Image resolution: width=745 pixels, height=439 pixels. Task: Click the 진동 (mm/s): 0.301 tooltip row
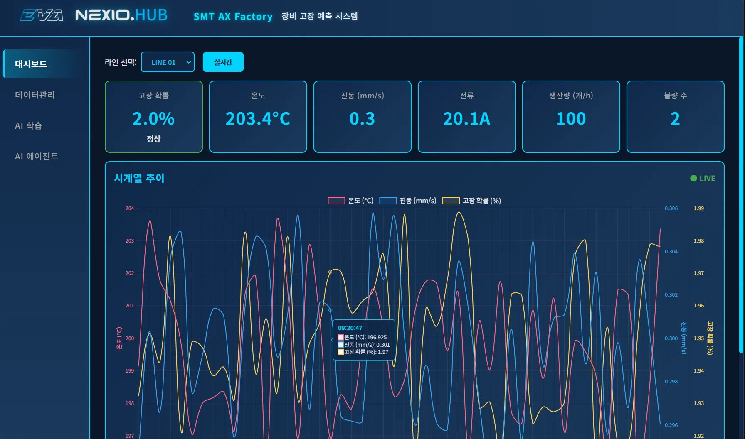click(364, 345)
